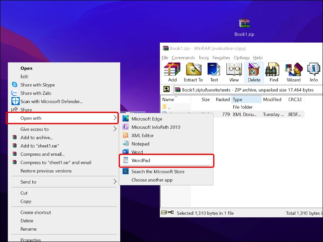Click the 8E5F... CRC32 cell

point(295,114)
